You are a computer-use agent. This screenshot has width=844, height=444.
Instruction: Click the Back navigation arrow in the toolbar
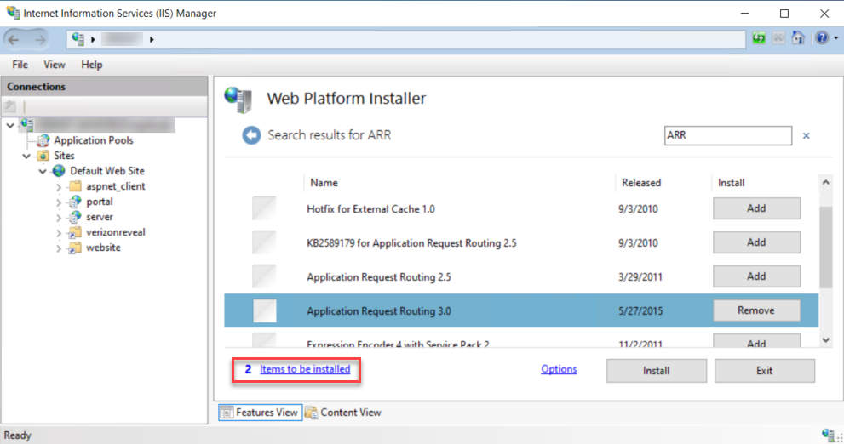(x=14, y=39)
